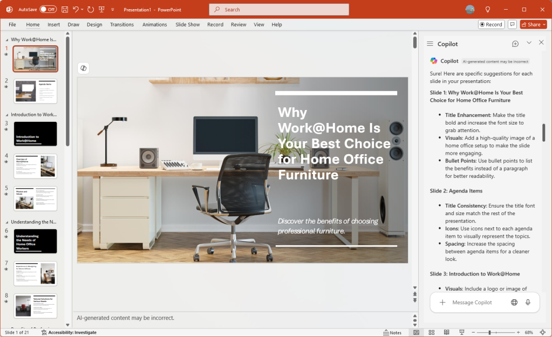
Task: Open the Copilot pane options chevron
Action: click(x=529, y=43)
